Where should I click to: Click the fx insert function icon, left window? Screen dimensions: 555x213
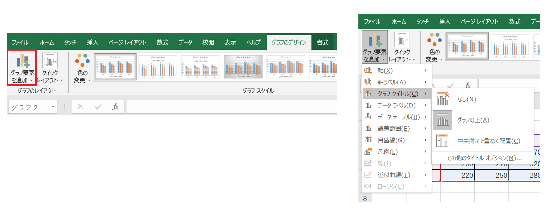[x=116, y=107]
